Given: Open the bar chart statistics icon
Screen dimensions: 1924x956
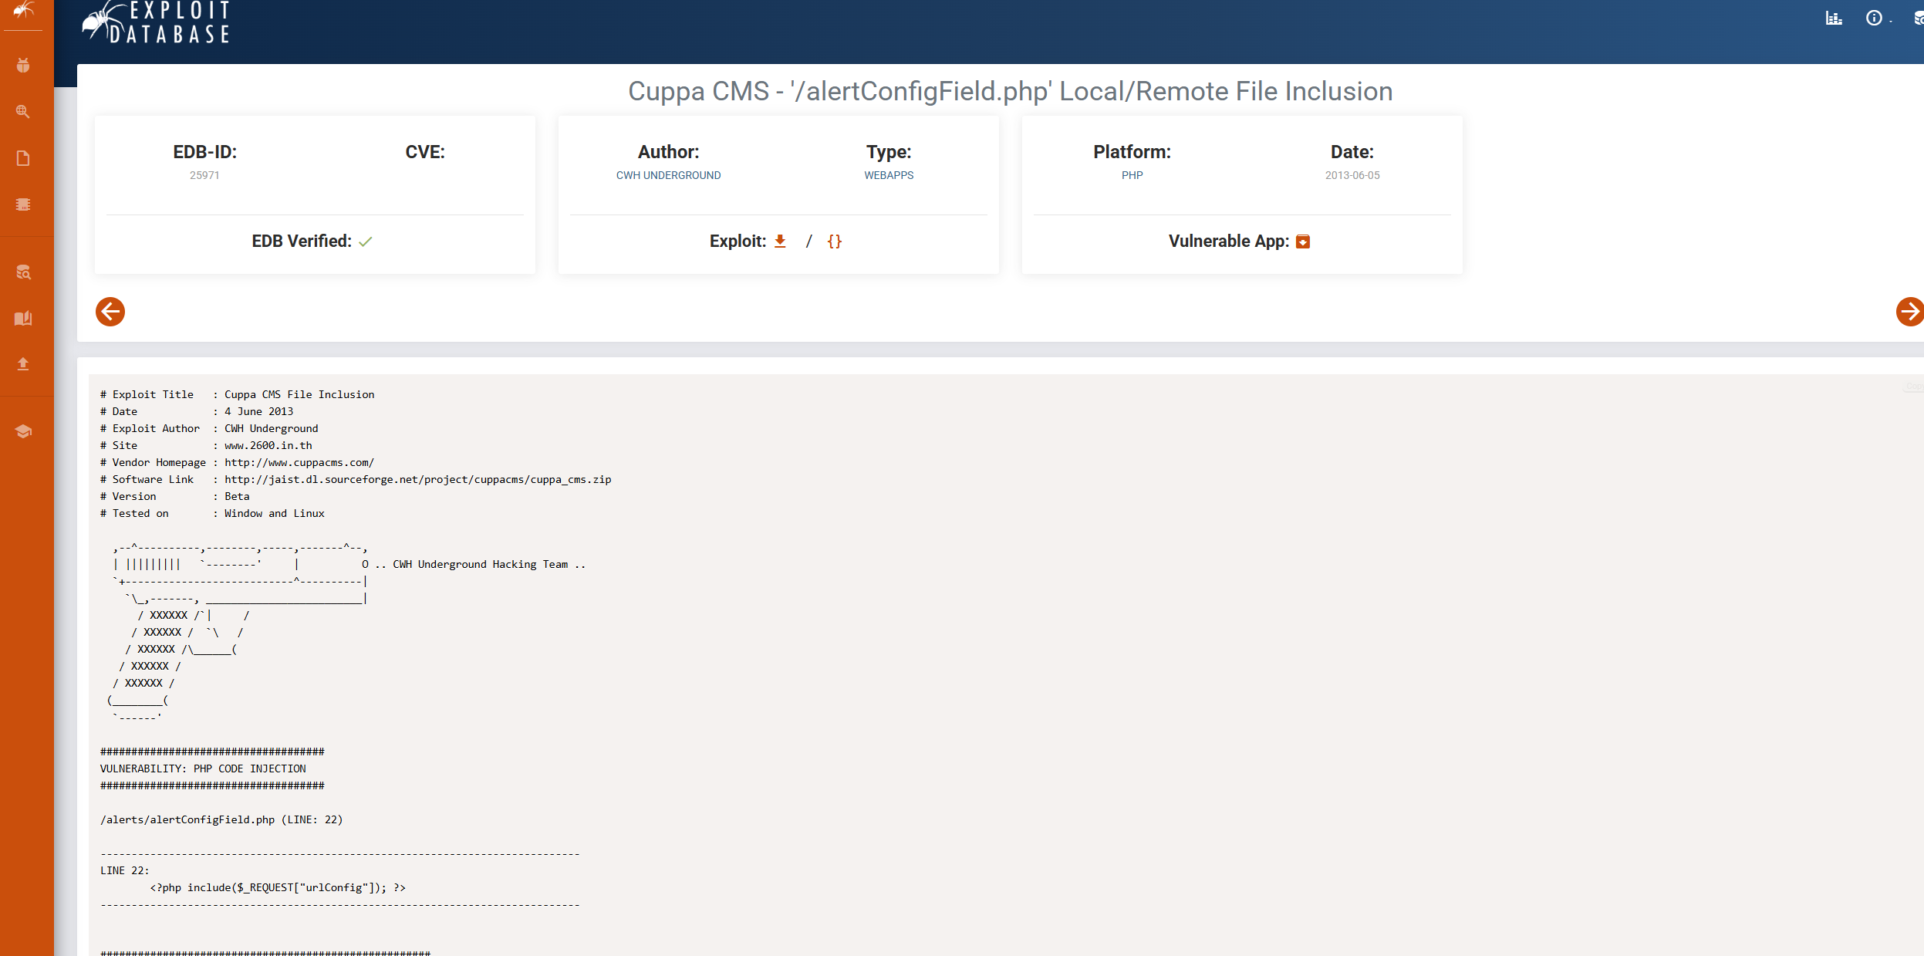Looking at the screenshot, I should pyautogui.click(x=1834, y=19).
